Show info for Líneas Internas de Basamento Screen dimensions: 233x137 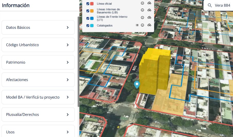(x=142, y=10)
